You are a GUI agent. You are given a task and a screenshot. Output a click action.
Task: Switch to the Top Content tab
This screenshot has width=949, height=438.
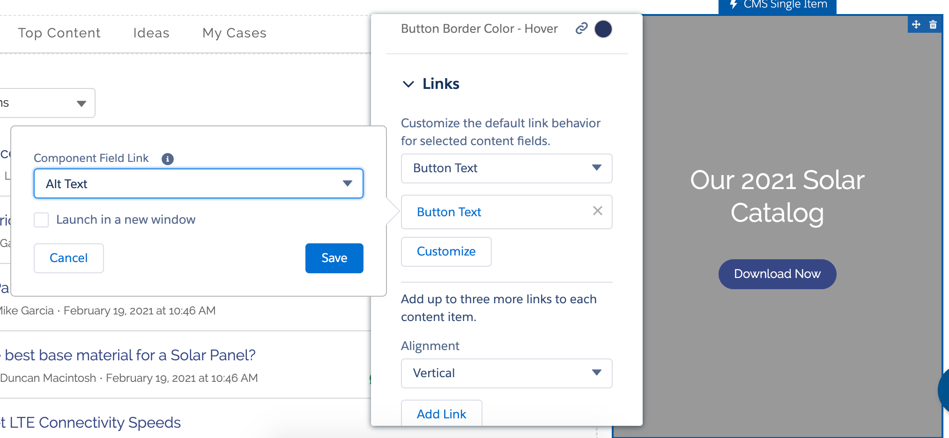(x=59, y=33)
